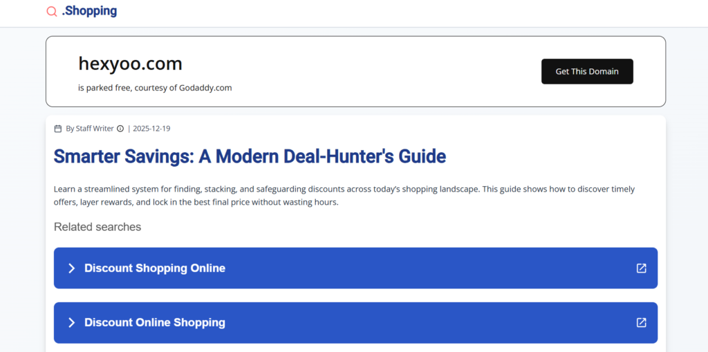The image size is (708, 352).
Task: Open the .Shopping logo link
Action: coord(89,11)
